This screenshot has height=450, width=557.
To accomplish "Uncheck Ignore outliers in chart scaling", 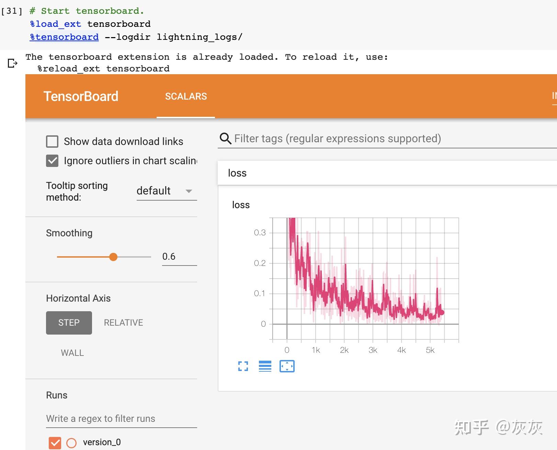I will [x=52, y=161].
